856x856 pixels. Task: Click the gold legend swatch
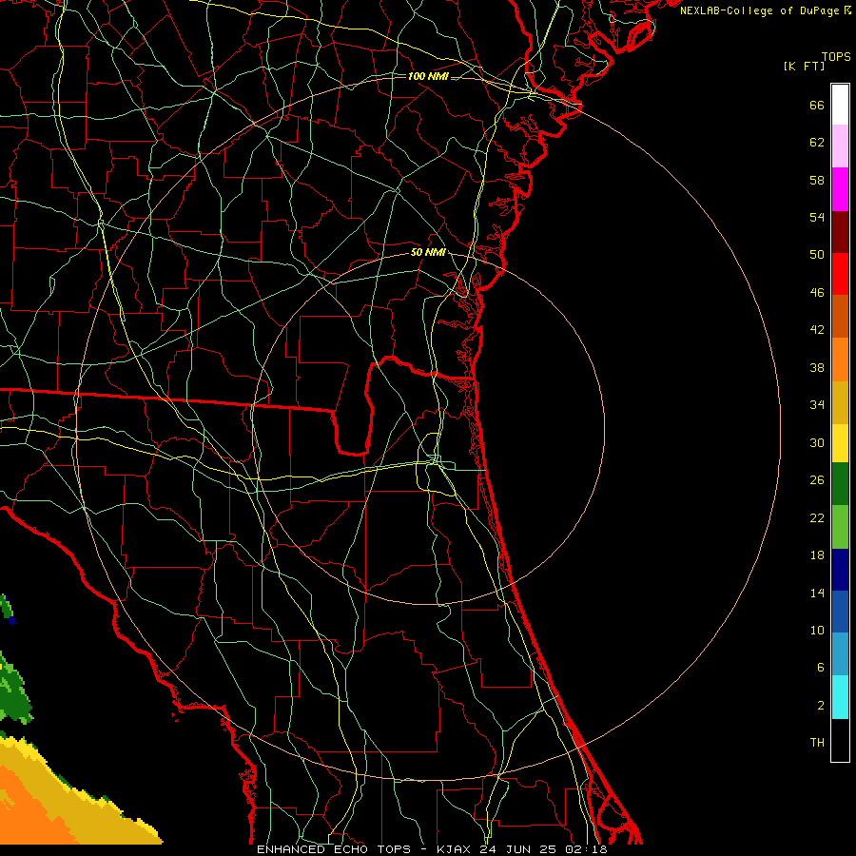pos(840,402)
